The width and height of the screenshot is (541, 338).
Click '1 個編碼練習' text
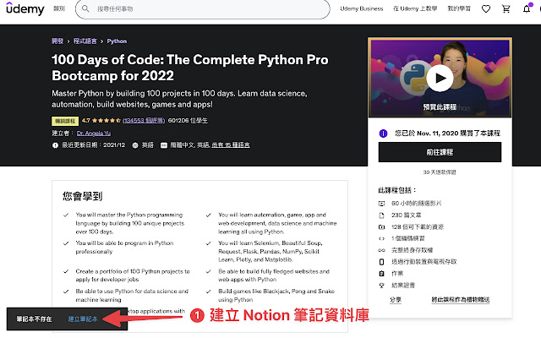[407, 238]
